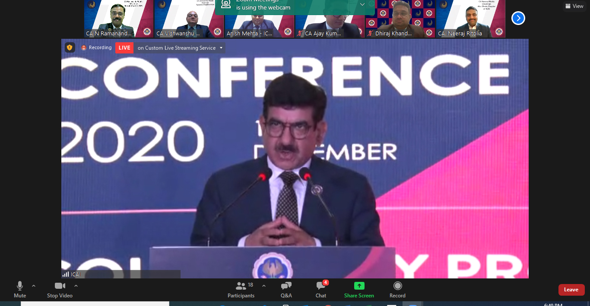Image resolution: width=590 pixels, height=306 pixels.
Task: Select CA. Neeraj Ritolia's video thumbnail
Action: (x=470, y=19)
